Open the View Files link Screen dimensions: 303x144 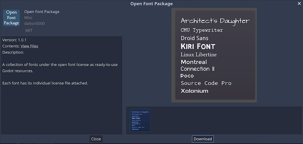(x=30, y=46)
